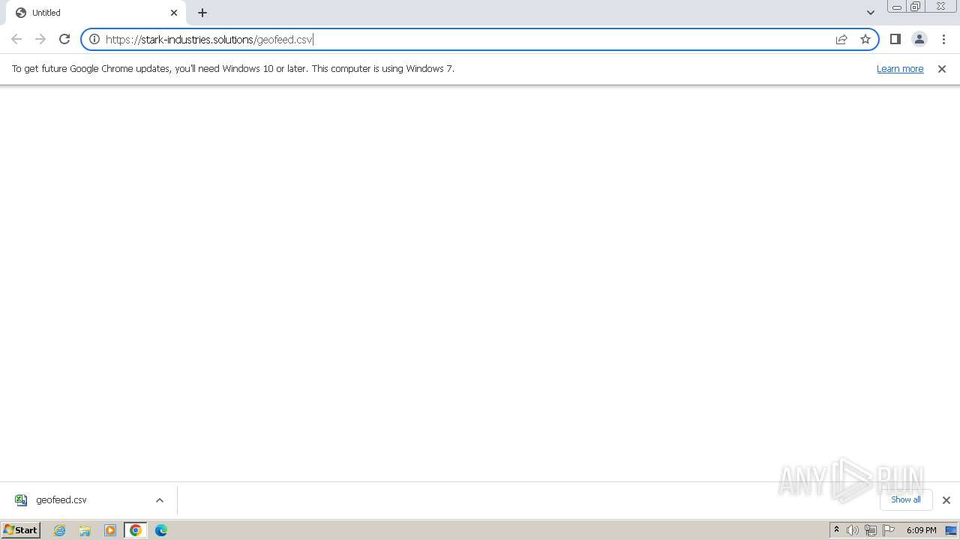Expand geofeed.csv download options
The image size is (960, 540).
tap(160, 500)
